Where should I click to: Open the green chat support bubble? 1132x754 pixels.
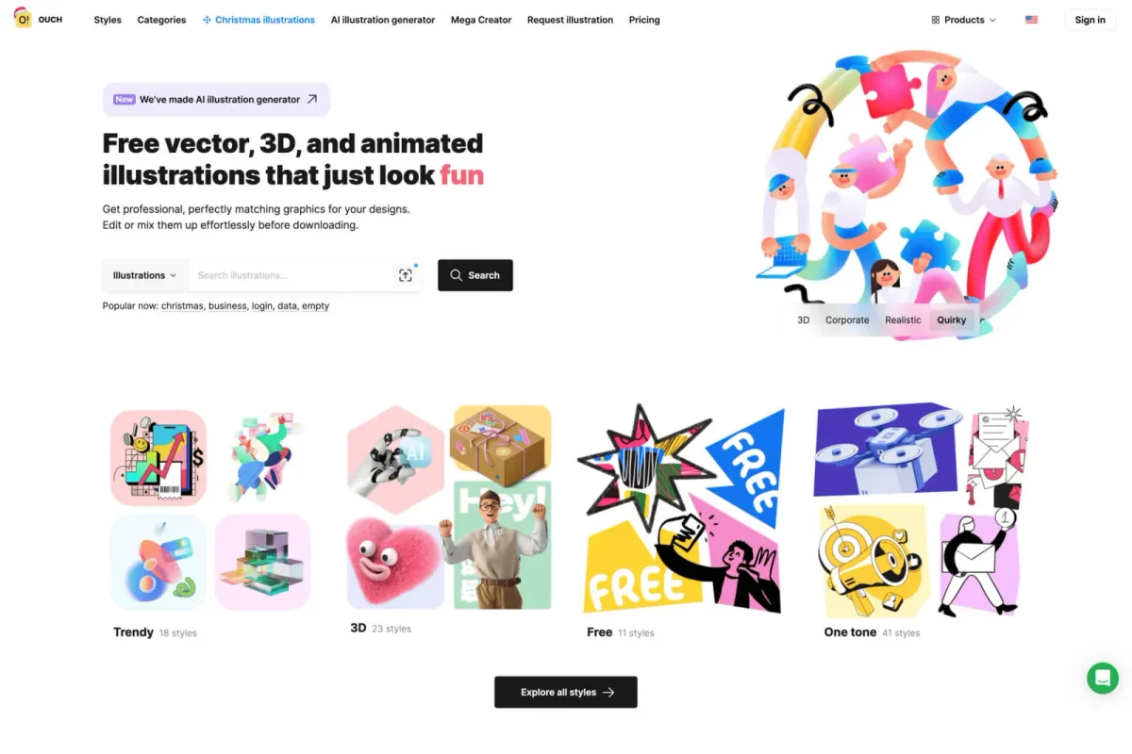point(1102,678)
